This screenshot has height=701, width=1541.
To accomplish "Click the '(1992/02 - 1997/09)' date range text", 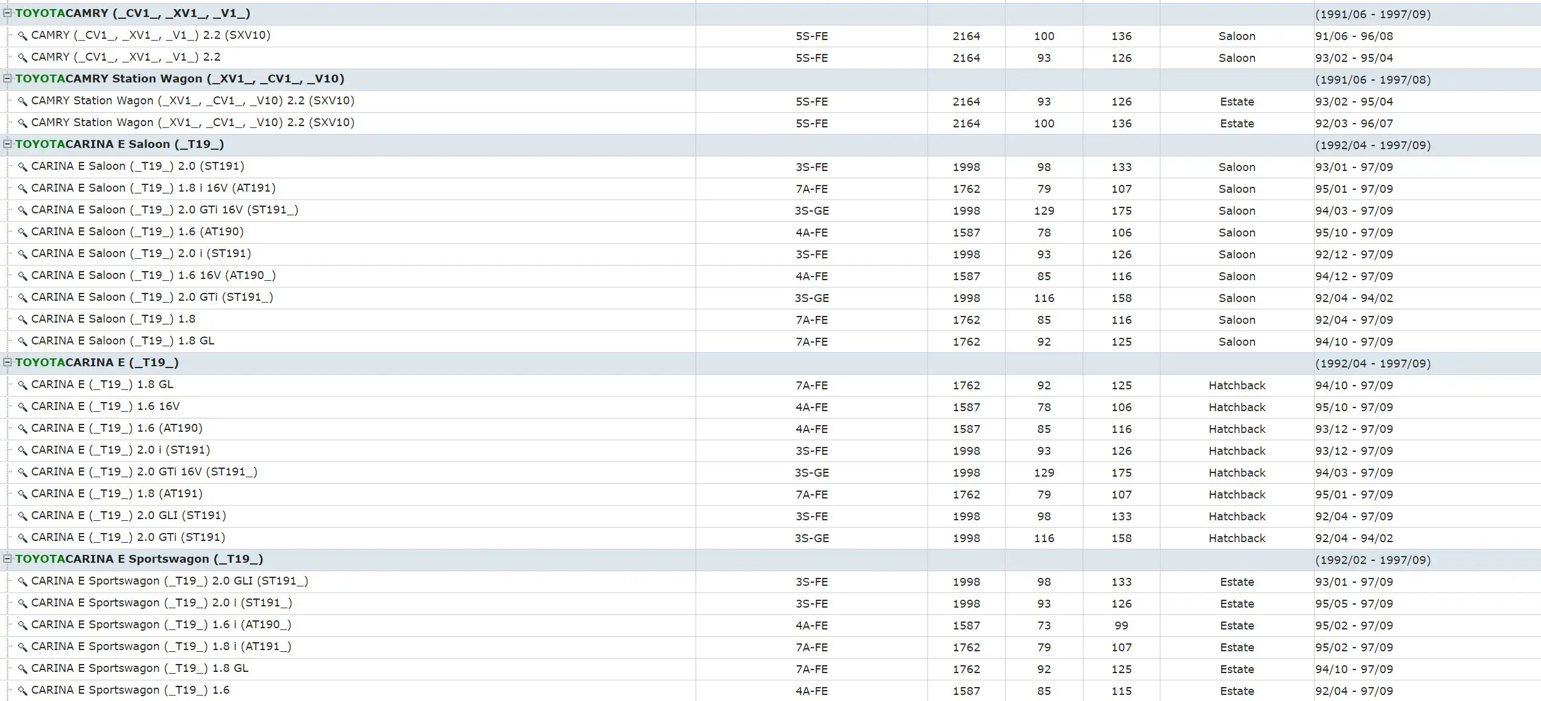I will point(1373,560).
